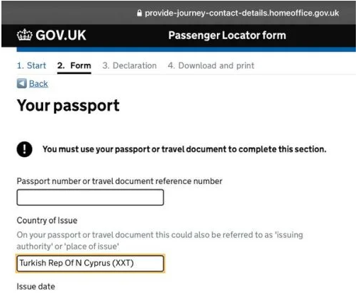Click the Country of Issue label
Image resolution: width=358 pixels, height=304 pixels.
click(x=47, y=220)
